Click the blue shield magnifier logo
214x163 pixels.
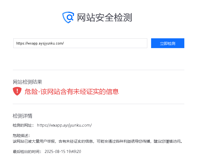68,17
